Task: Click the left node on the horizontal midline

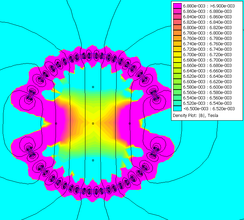Action: 56,124
